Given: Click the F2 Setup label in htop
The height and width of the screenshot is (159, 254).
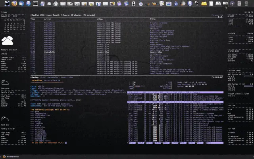Looking at the screenshot, I should tap(140, 143).
